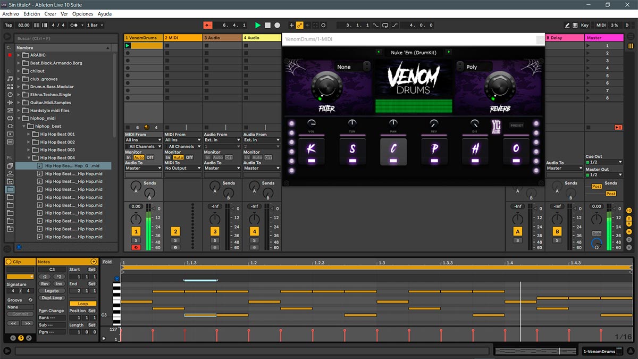Open the Ayuda menu
This screenshot has width=638, height=359.
point(105,14)
